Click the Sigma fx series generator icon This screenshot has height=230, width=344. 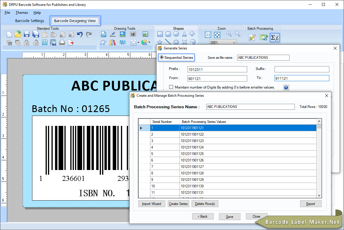click(275, 38)
